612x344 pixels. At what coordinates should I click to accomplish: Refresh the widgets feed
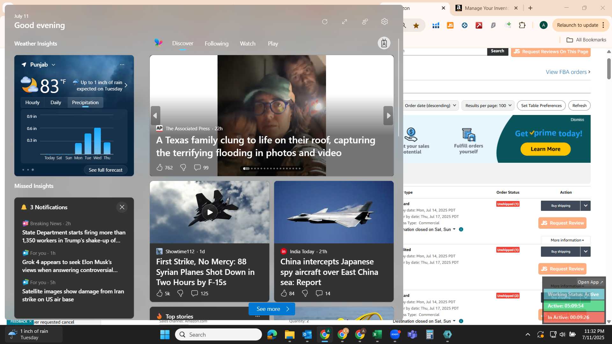pyautogui.click(x=325, y=22)
